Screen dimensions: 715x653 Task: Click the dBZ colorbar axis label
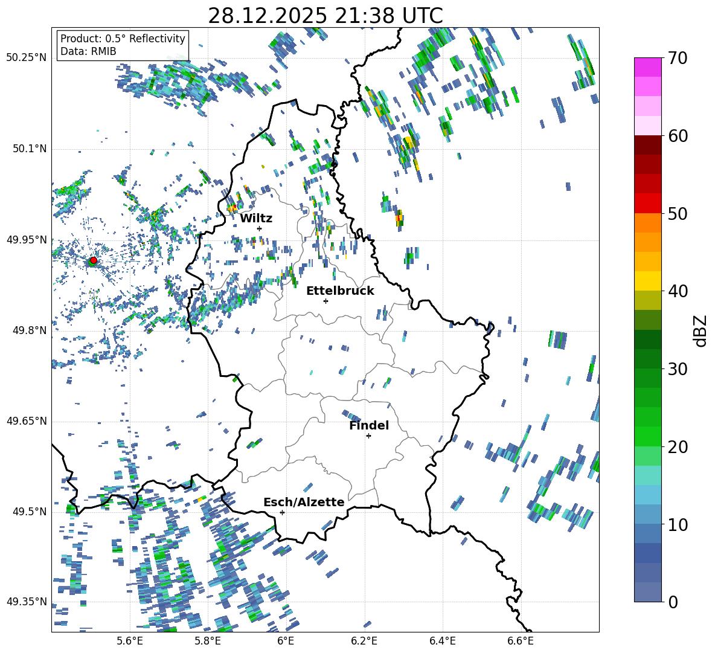(701, 330)
